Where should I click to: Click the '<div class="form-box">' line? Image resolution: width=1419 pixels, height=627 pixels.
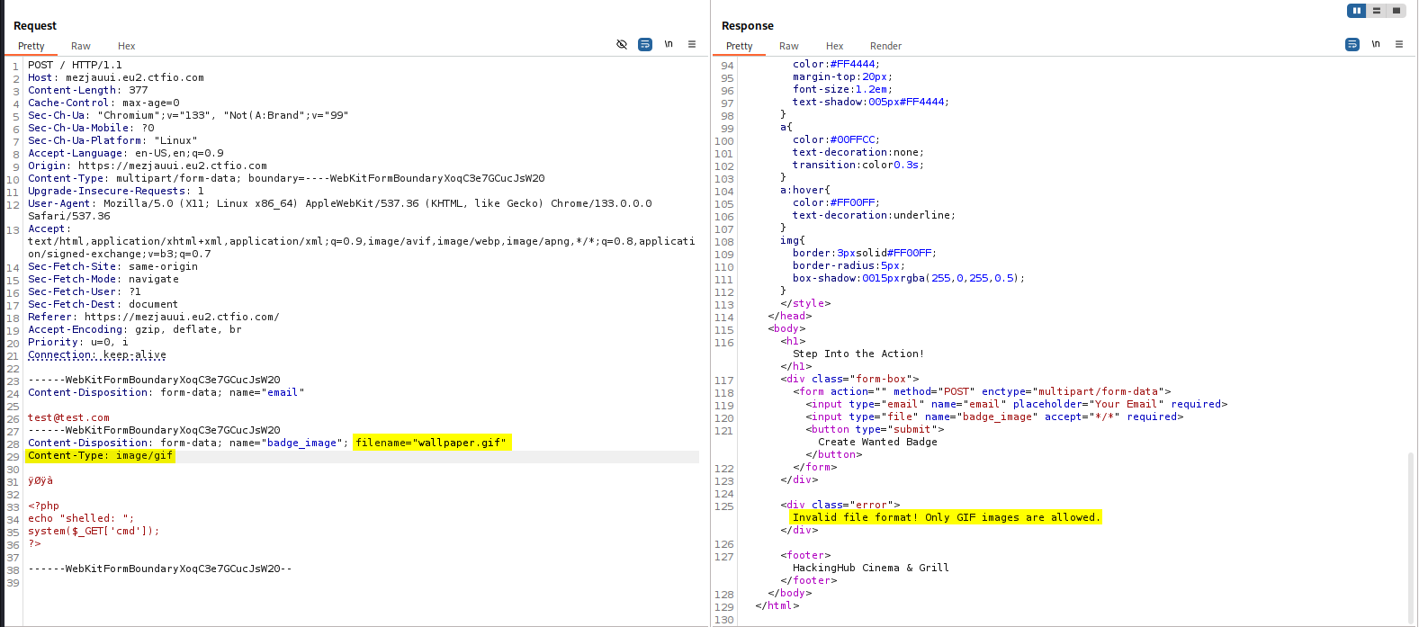point(850,379)
